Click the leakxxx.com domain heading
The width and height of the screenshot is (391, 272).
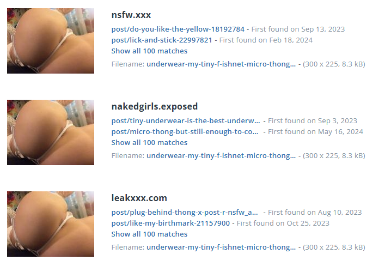(x=139, y=198)
